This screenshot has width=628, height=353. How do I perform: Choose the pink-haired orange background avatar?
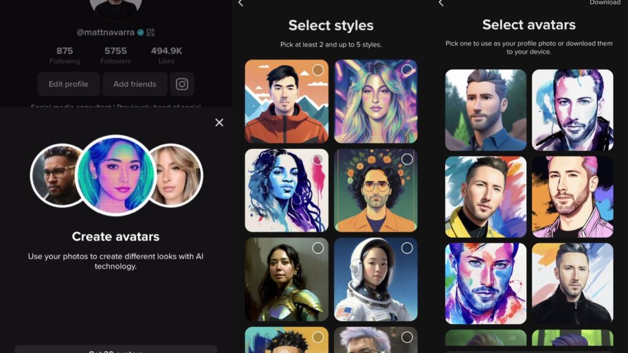[x=572, y=197]
